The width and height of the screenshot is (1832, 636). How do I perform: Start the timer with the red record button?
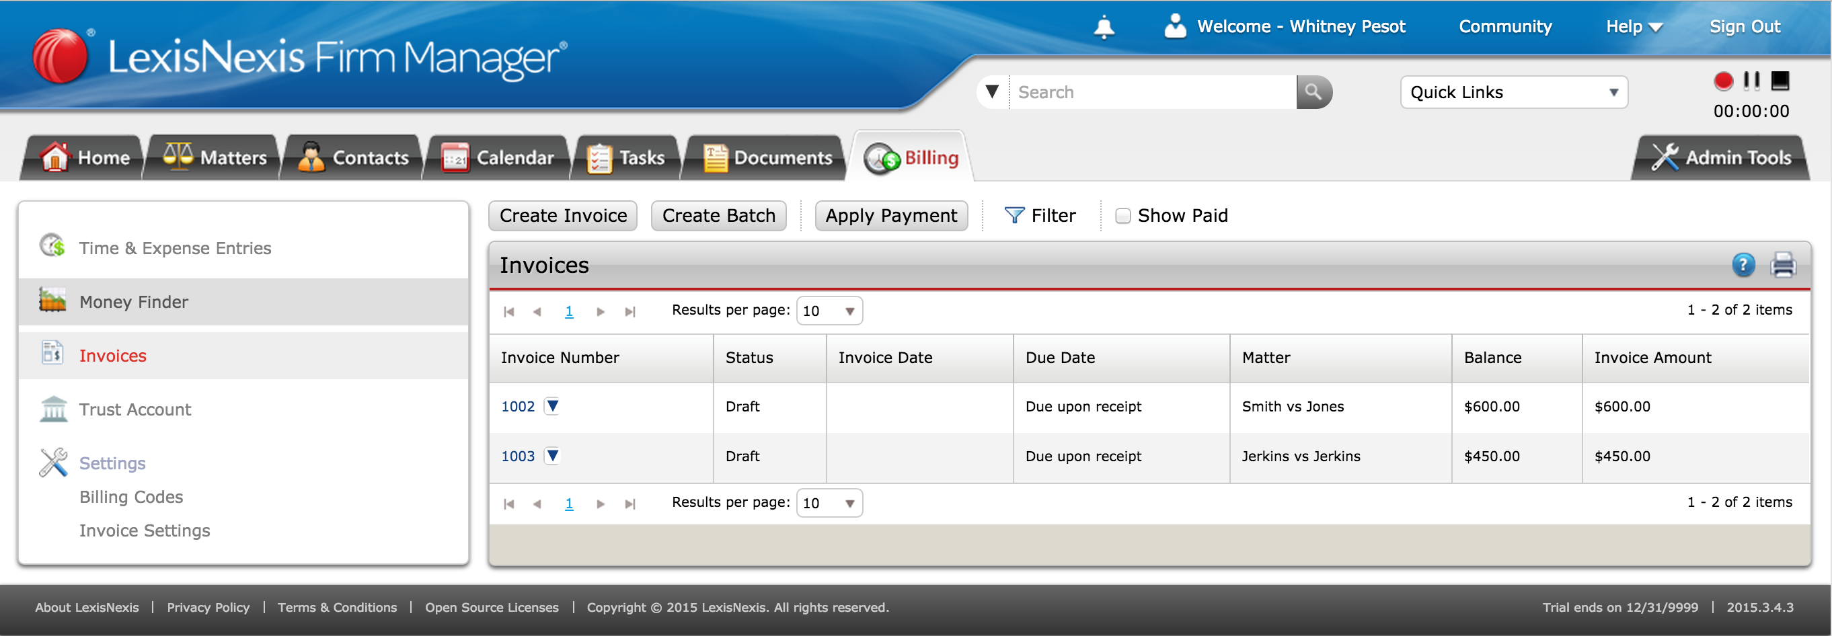pyautogui.click(x=1722, y=81)
